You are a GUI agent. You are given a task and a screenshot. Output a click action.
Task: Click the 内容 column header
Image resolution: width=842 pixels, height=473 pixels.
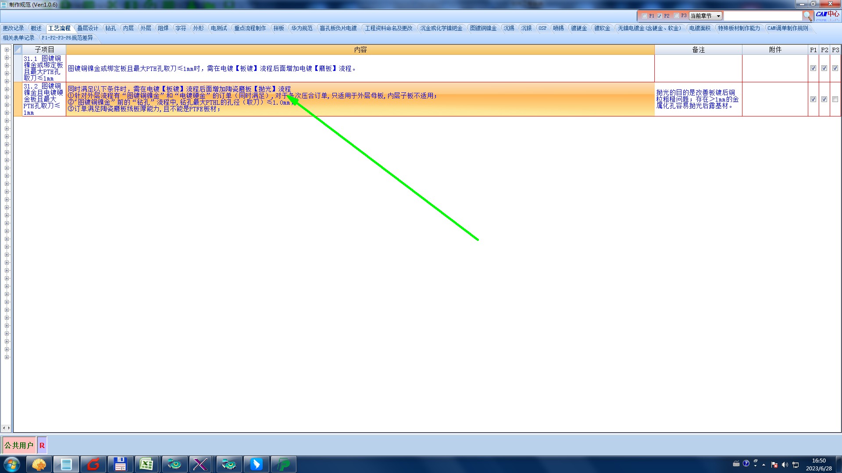point(360,50)
